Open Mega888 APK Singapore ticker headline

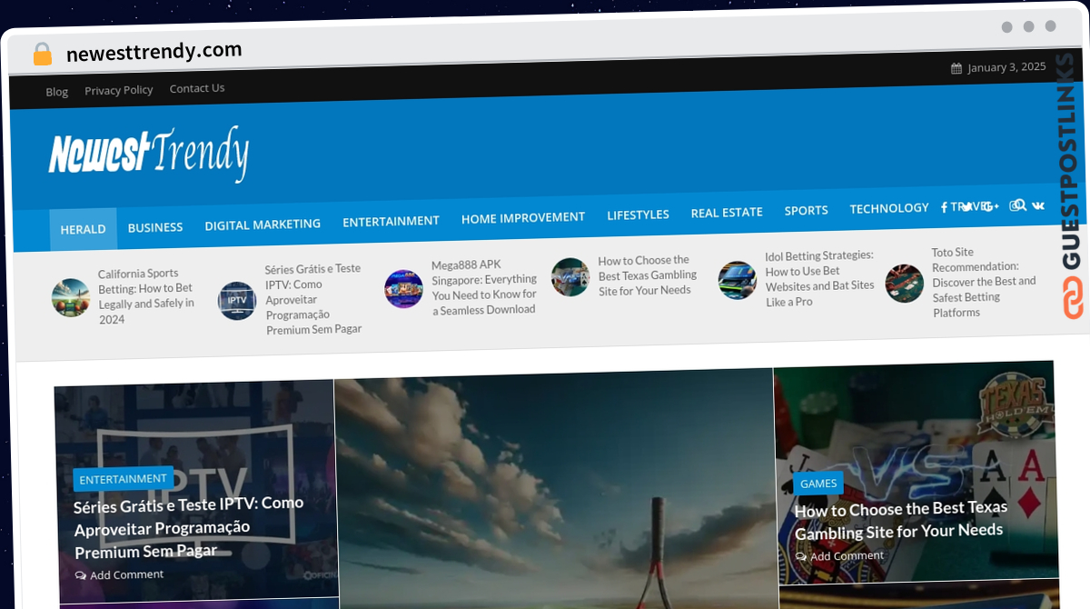click(484, 287)
